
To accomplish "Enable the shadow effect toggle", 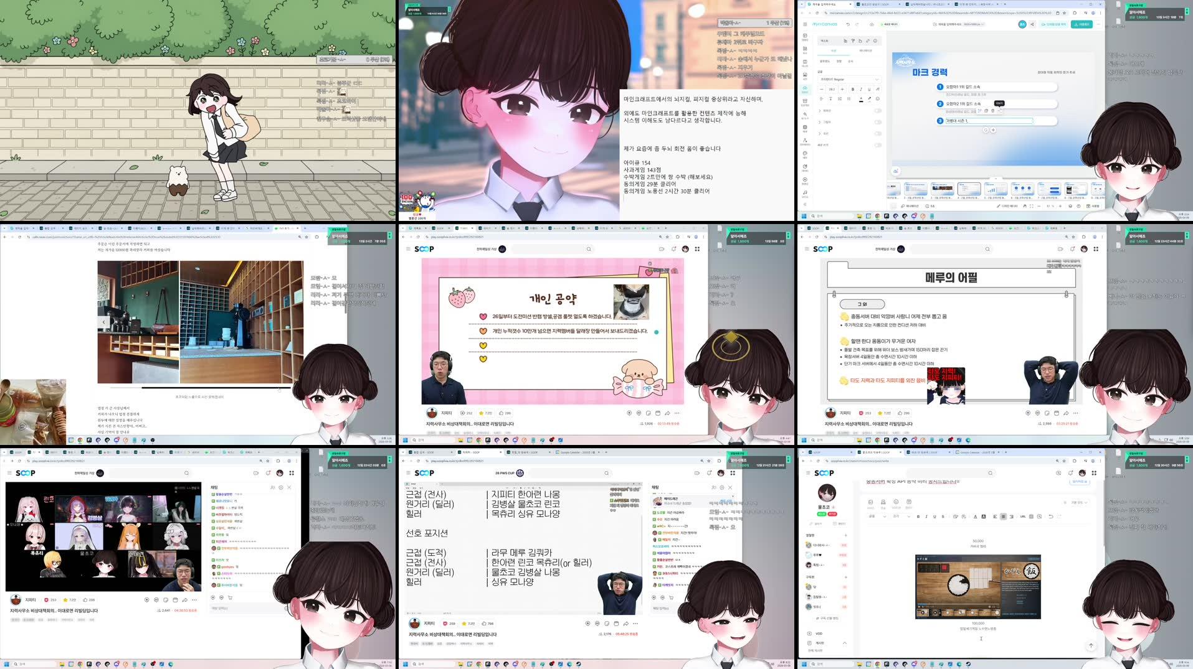I will pyautogui.click(x=878, y=122).
